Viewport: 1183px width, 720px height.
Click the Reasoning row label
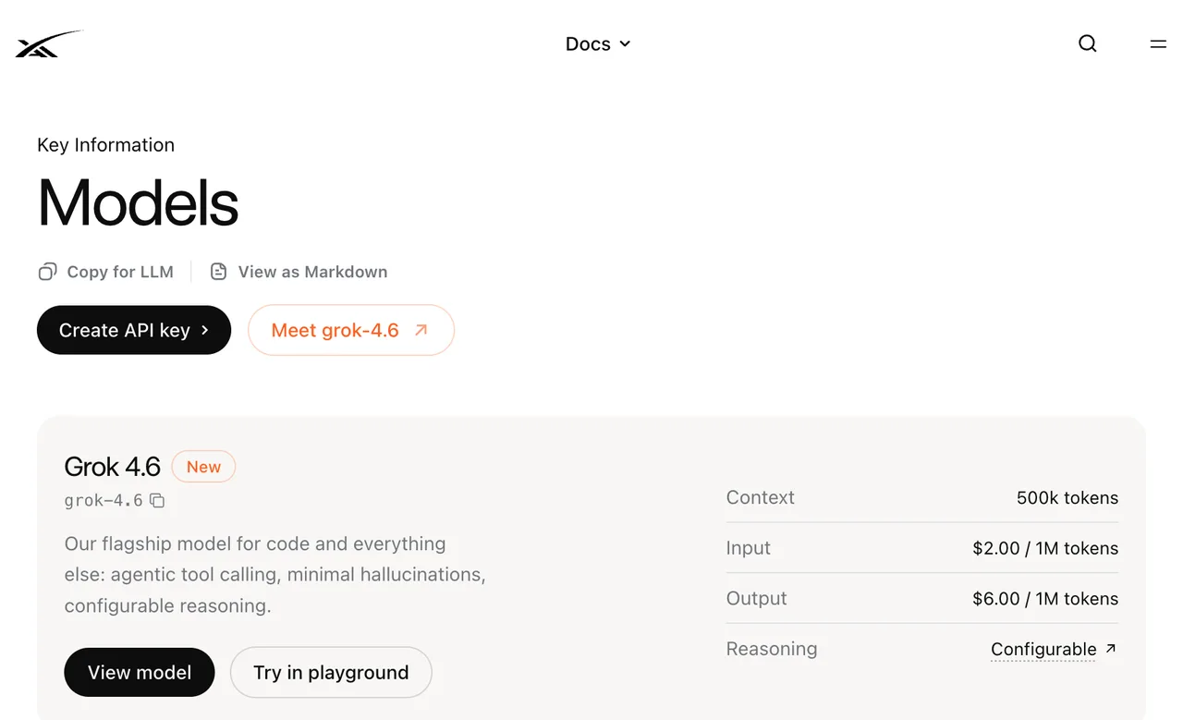(772, 649)
